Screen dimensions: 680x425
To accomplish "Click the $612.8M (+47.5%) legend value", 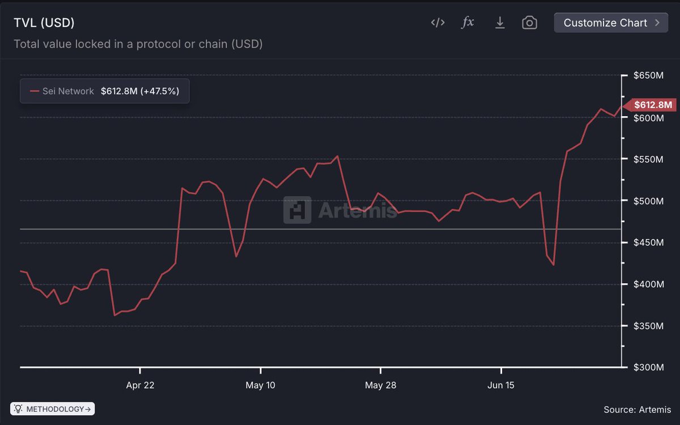I will pyautogui.click(x=140, y=91).
